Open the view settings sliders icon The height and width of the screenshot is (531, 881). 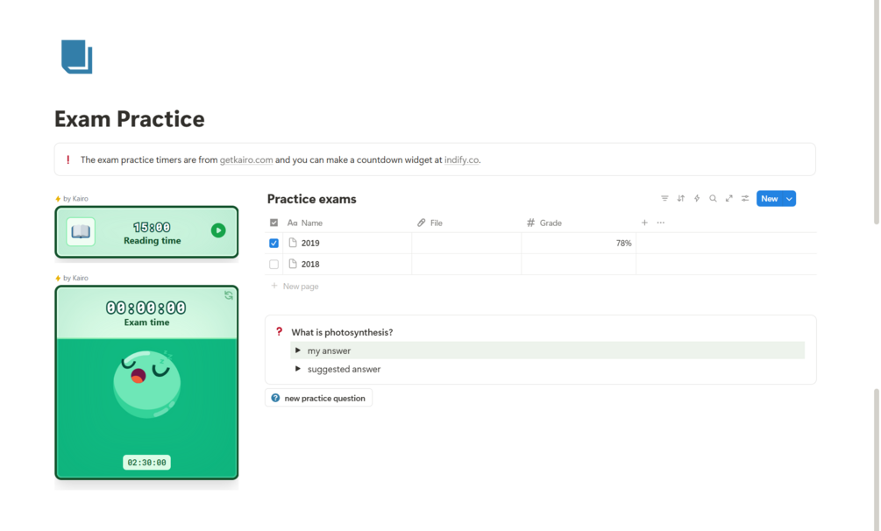pos(745,198)
